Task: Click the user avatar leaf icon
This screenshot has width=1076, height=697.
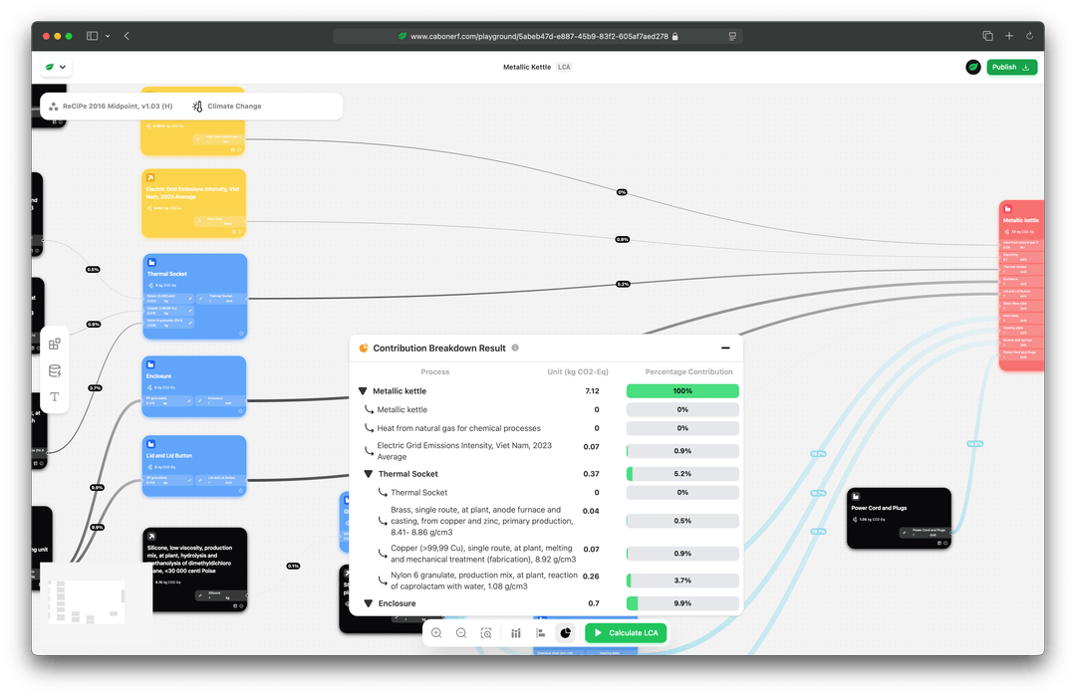Action: pyautogui.click(x=973, y=67)
